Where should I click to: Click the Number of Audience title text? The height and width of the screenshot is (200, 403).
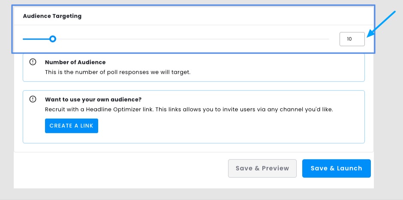(x=75, y=62)
